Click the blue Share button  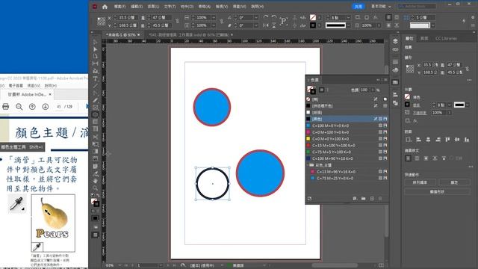(x=358, y=7)
